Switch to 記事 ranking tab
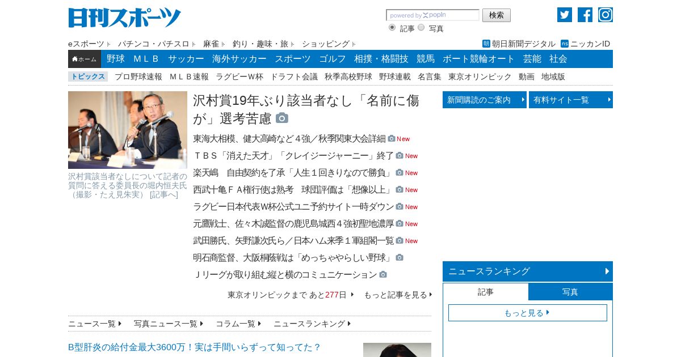The height and width of the screenshot is (357, 681). (x=486, y=292)
